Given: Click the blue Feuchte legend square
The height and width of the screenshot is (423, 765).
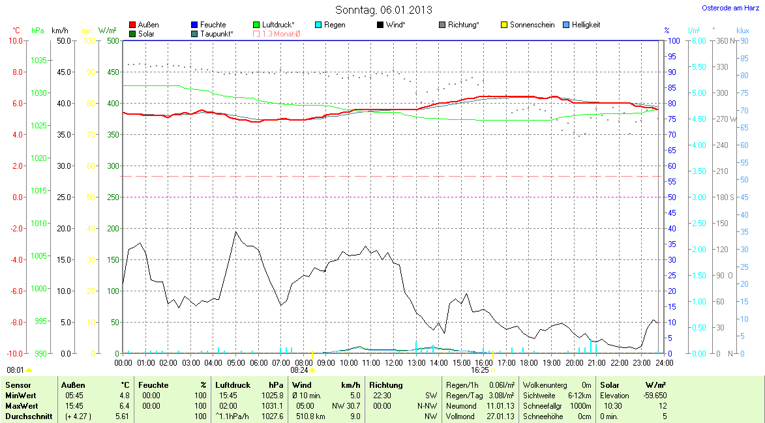Looking at the screenshot, I should [x=195, y=25].
